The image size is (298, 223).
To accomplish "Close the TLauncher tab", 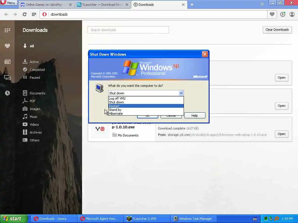I will 127,5.
